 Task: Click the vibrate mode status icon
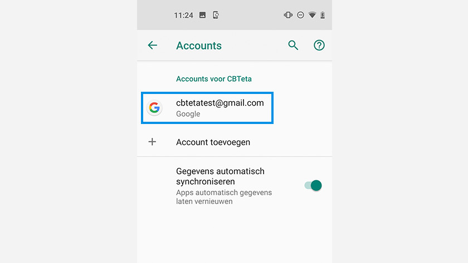coord(288,15)
